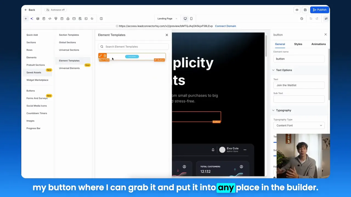Switch to desktop view icon

185,19
